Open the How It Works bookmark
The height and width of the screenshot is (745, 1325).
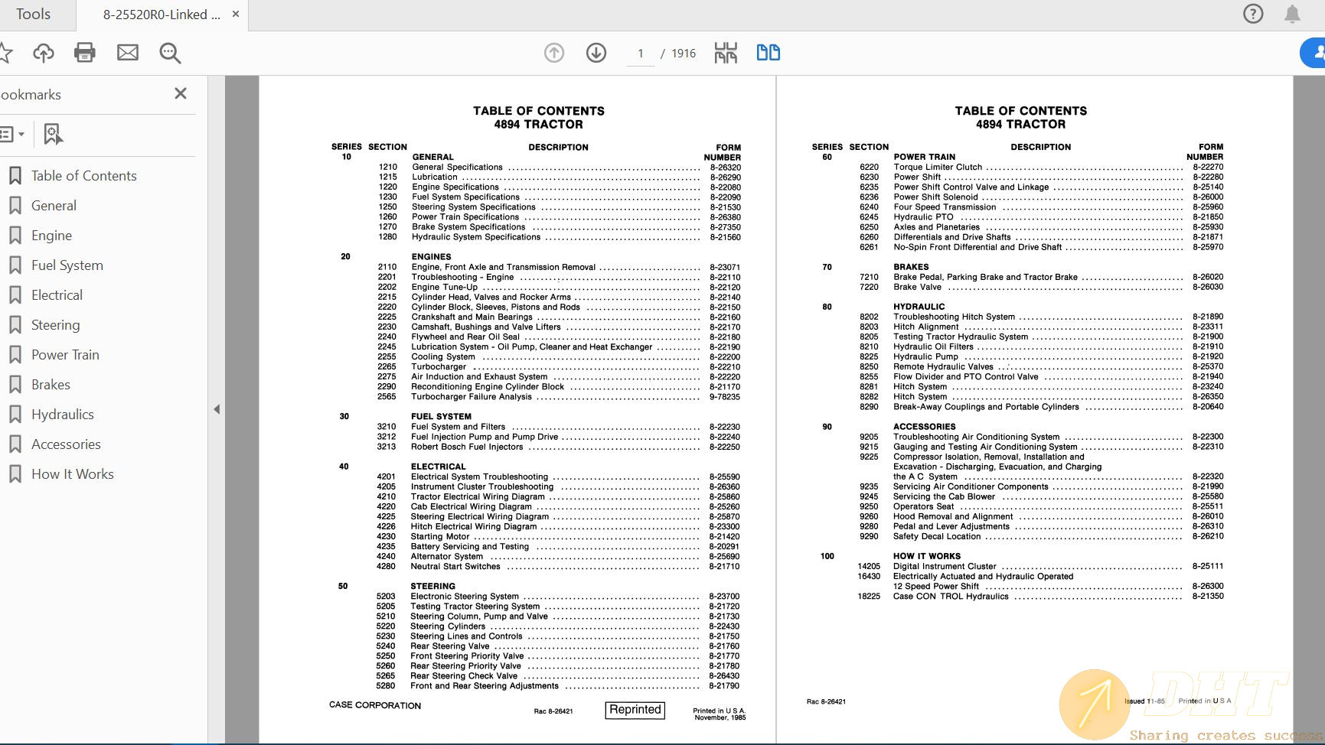pos(72,473)
